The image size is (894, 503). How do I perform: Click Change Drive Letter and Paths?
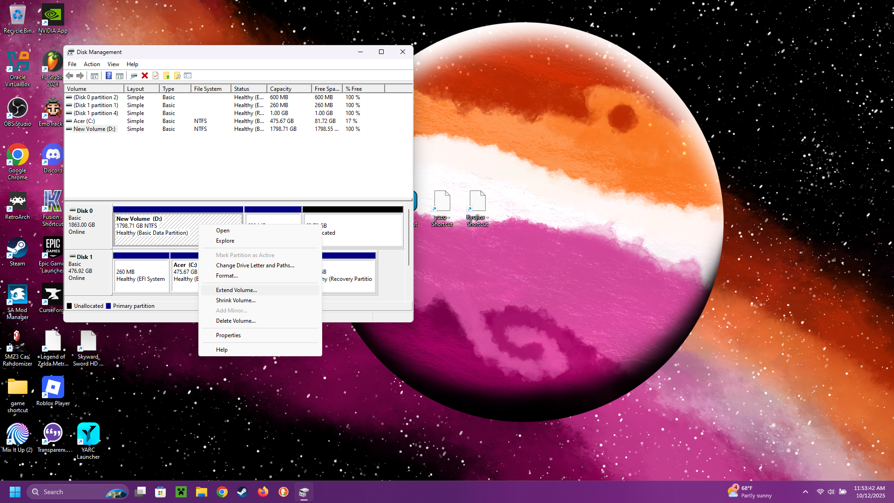(255, 265)
